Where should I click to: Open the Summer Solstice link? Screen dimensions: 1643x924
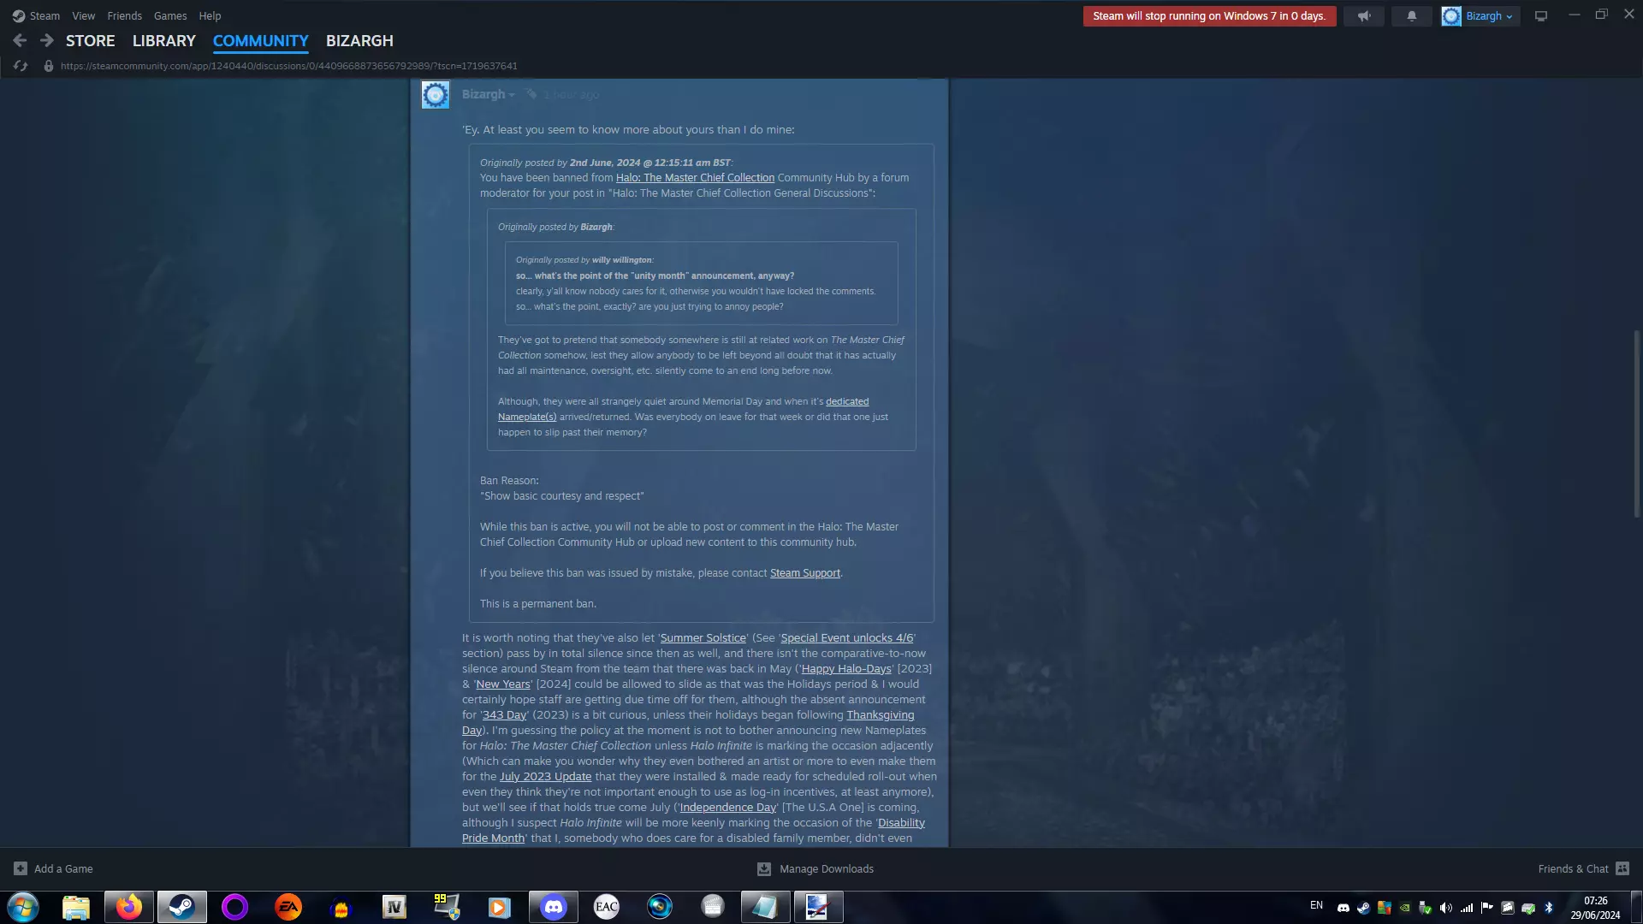pos(703,638)
